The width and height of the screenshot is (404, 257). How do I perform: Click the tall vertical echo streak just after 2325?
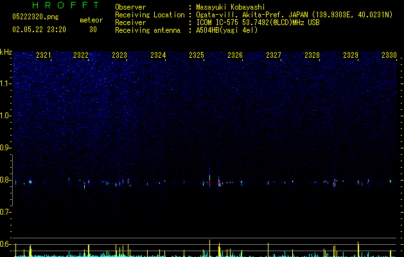(209, 179)
